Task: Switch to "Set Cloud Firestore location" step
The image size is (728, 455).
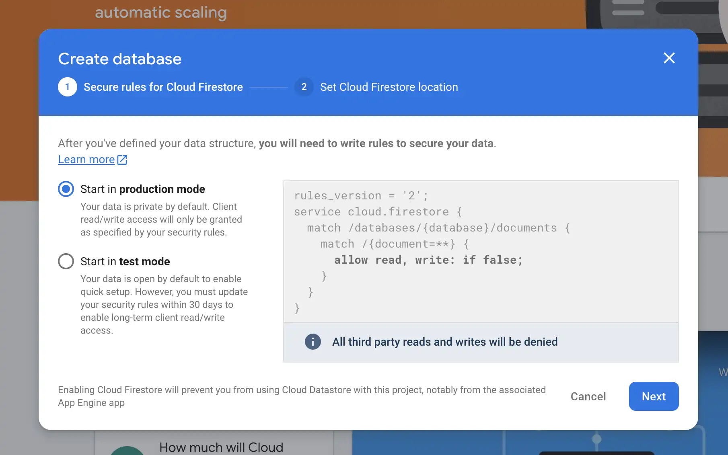Action: coord(389,87)
